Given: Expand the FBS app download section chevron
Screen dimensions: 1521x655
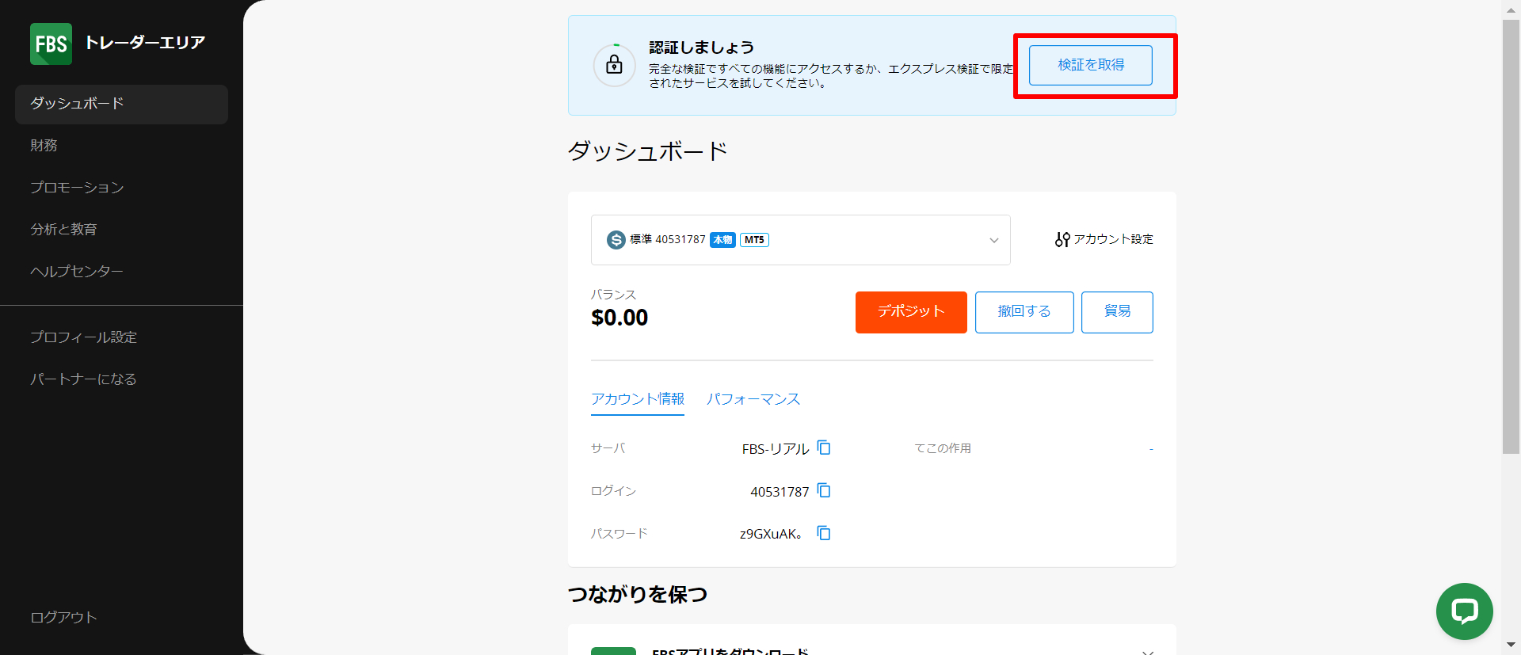Looking at the screenshot, I should [x=1147, y=652].
